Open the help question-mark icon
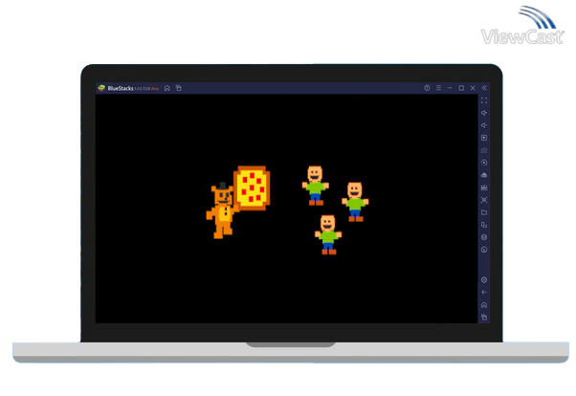 click(427, 88)
